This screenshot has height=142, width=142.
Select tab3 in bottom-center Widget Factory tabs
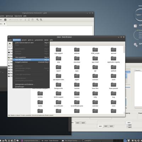(111, 126)
